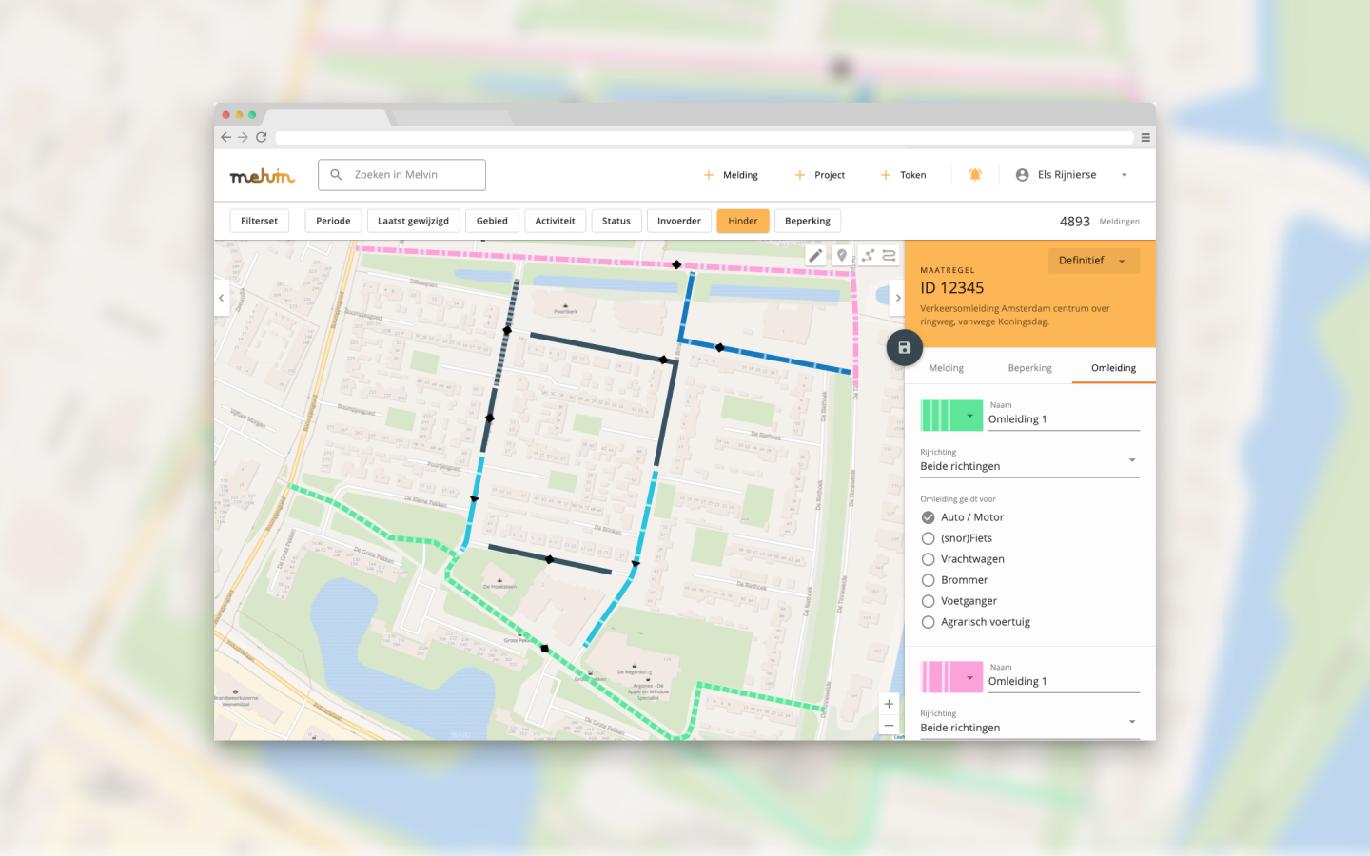Switch to the Beperking tab in panel
The image size is (1370, 856).
tap(1029, 368)
